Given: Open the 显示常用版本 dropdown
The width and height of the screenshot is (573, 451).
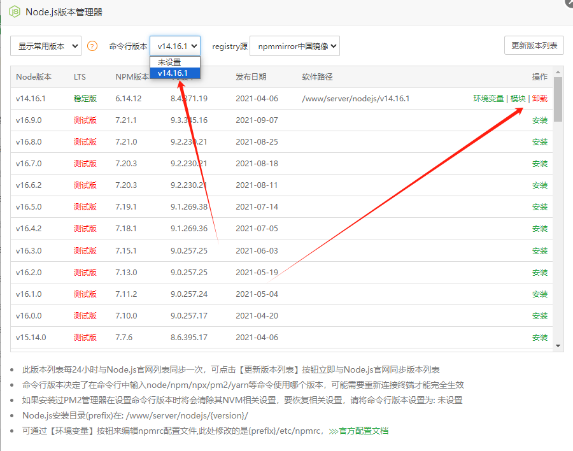Looking at the screenshot, I should click(x=45, y=45).
